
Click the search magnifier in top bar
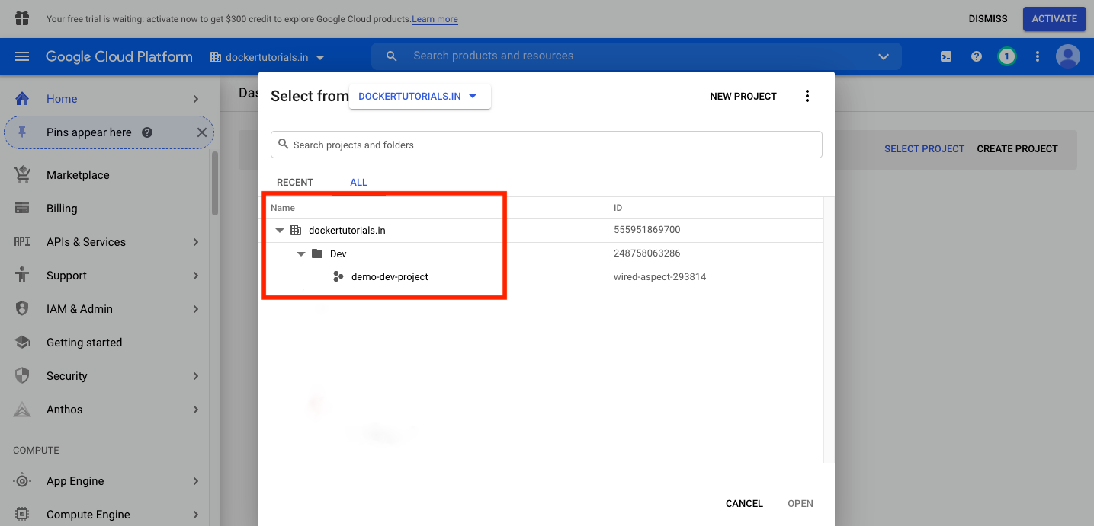coord(392,56)
